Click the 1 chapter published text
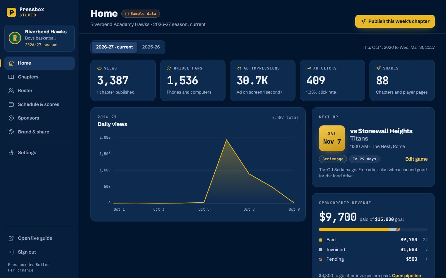This screenshot has width=446, height=278. coord(116,92)
